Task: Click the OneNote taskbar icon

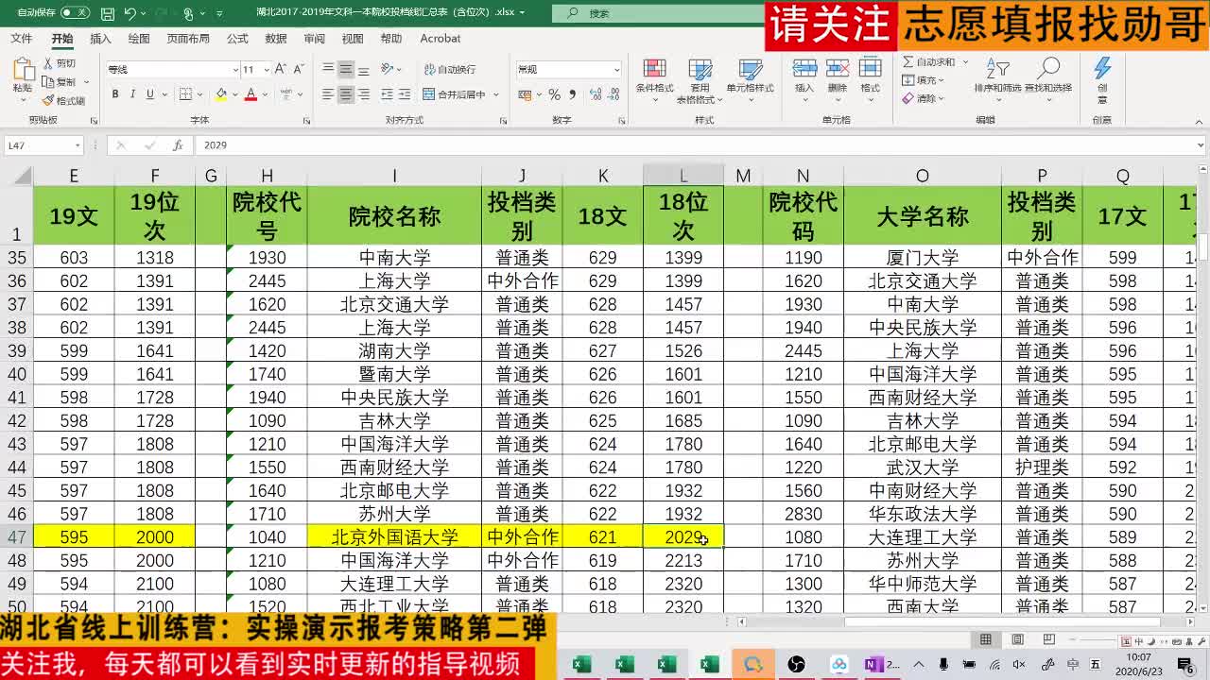Action: point(874,665)
